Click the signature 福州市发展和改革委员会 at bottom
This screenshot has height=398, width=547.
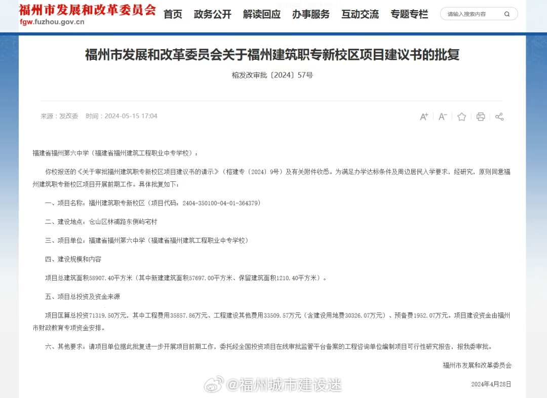click(x=477, y=366)
